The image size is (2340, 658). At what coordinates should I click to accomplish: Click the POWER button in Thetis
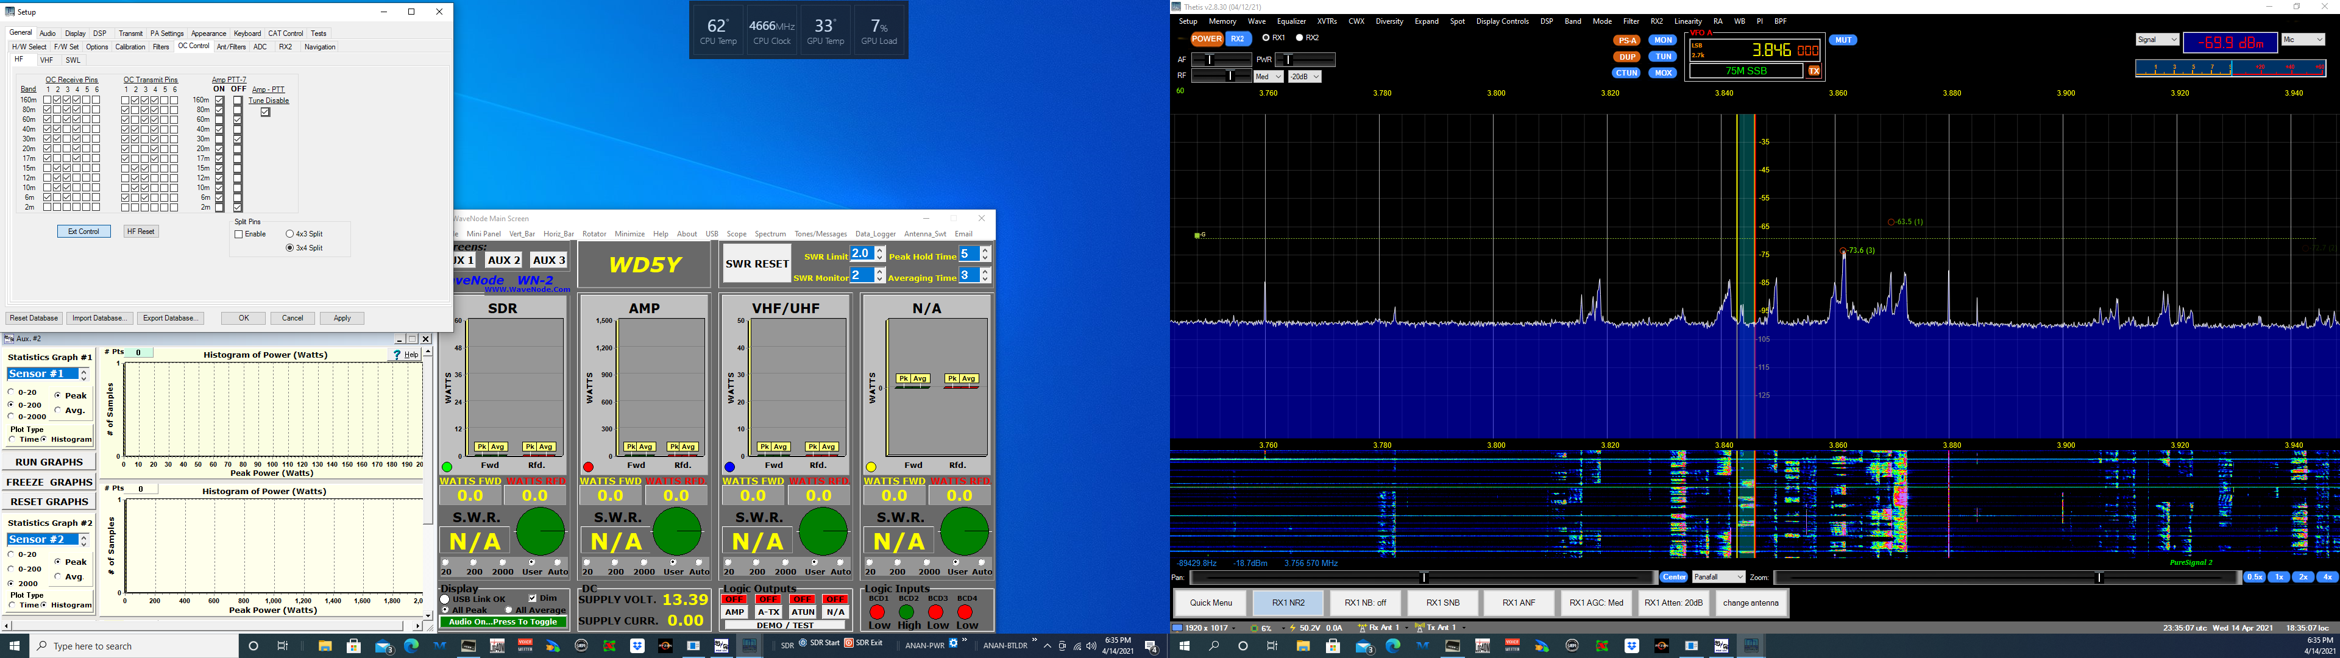[x=1207, y=39]
